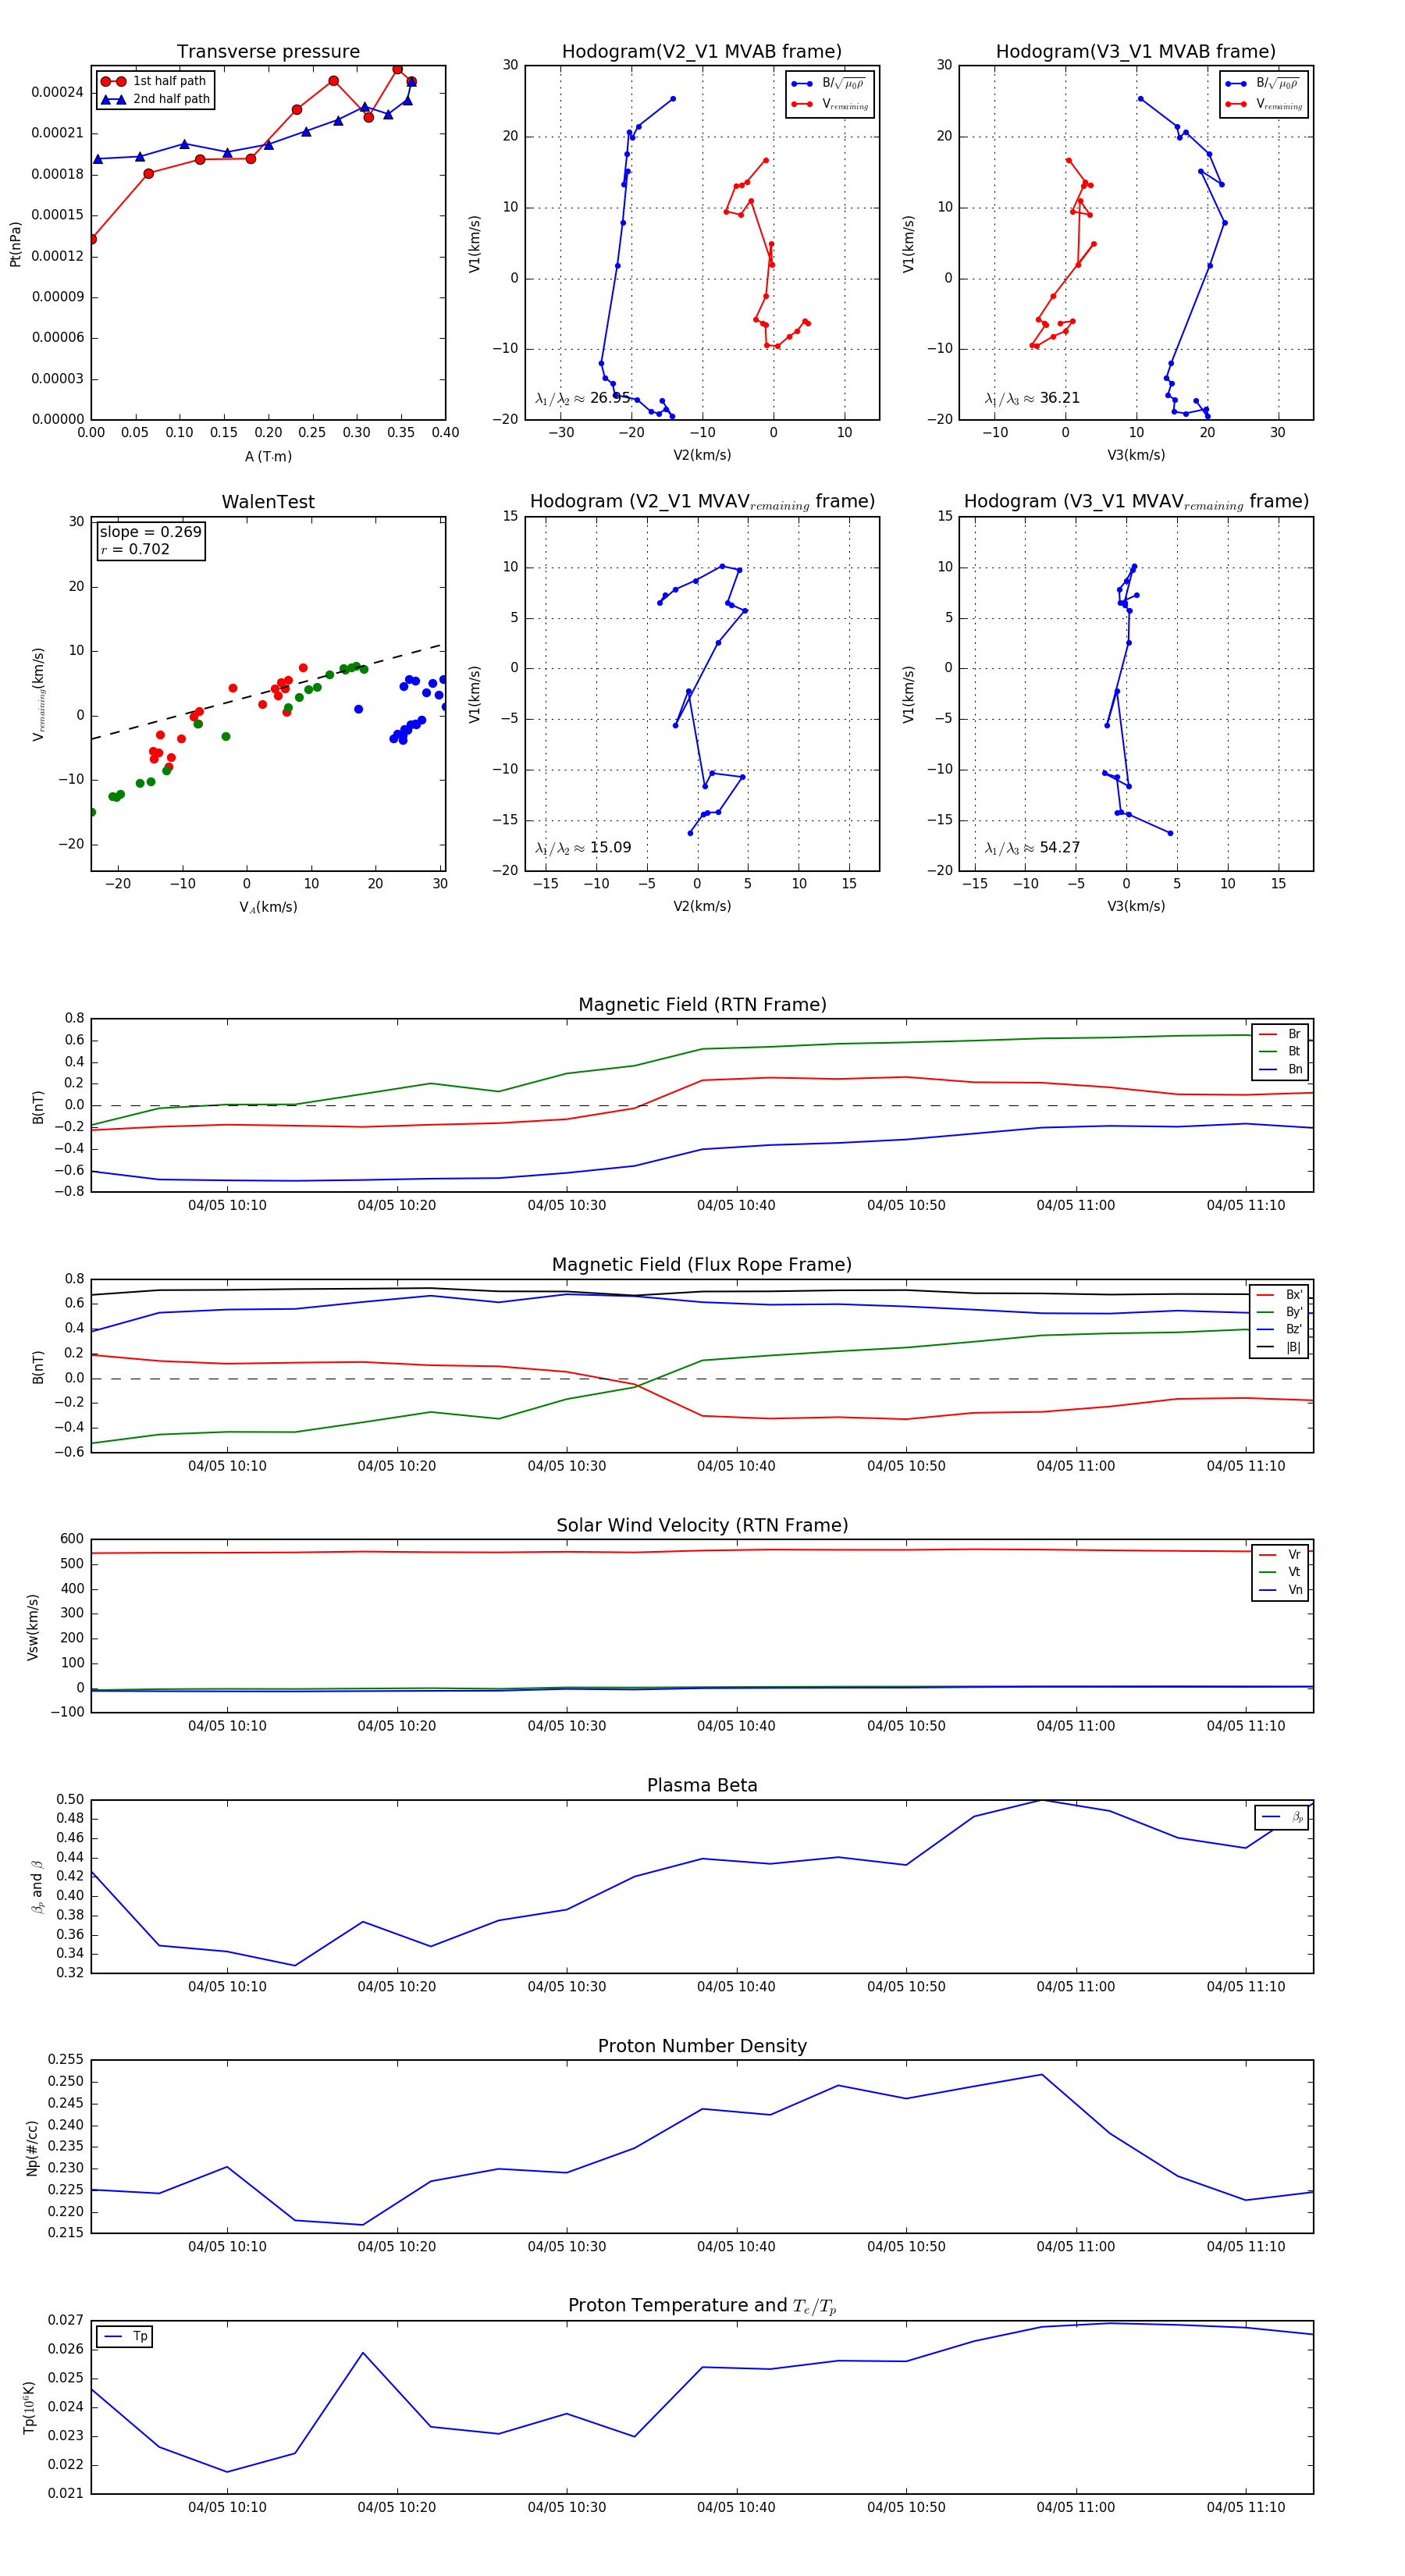Click the 'Plasma Beta' plot title
Image resolution: width=1405 pixels, height=2576 pixels.
[x=702, y=1786]
